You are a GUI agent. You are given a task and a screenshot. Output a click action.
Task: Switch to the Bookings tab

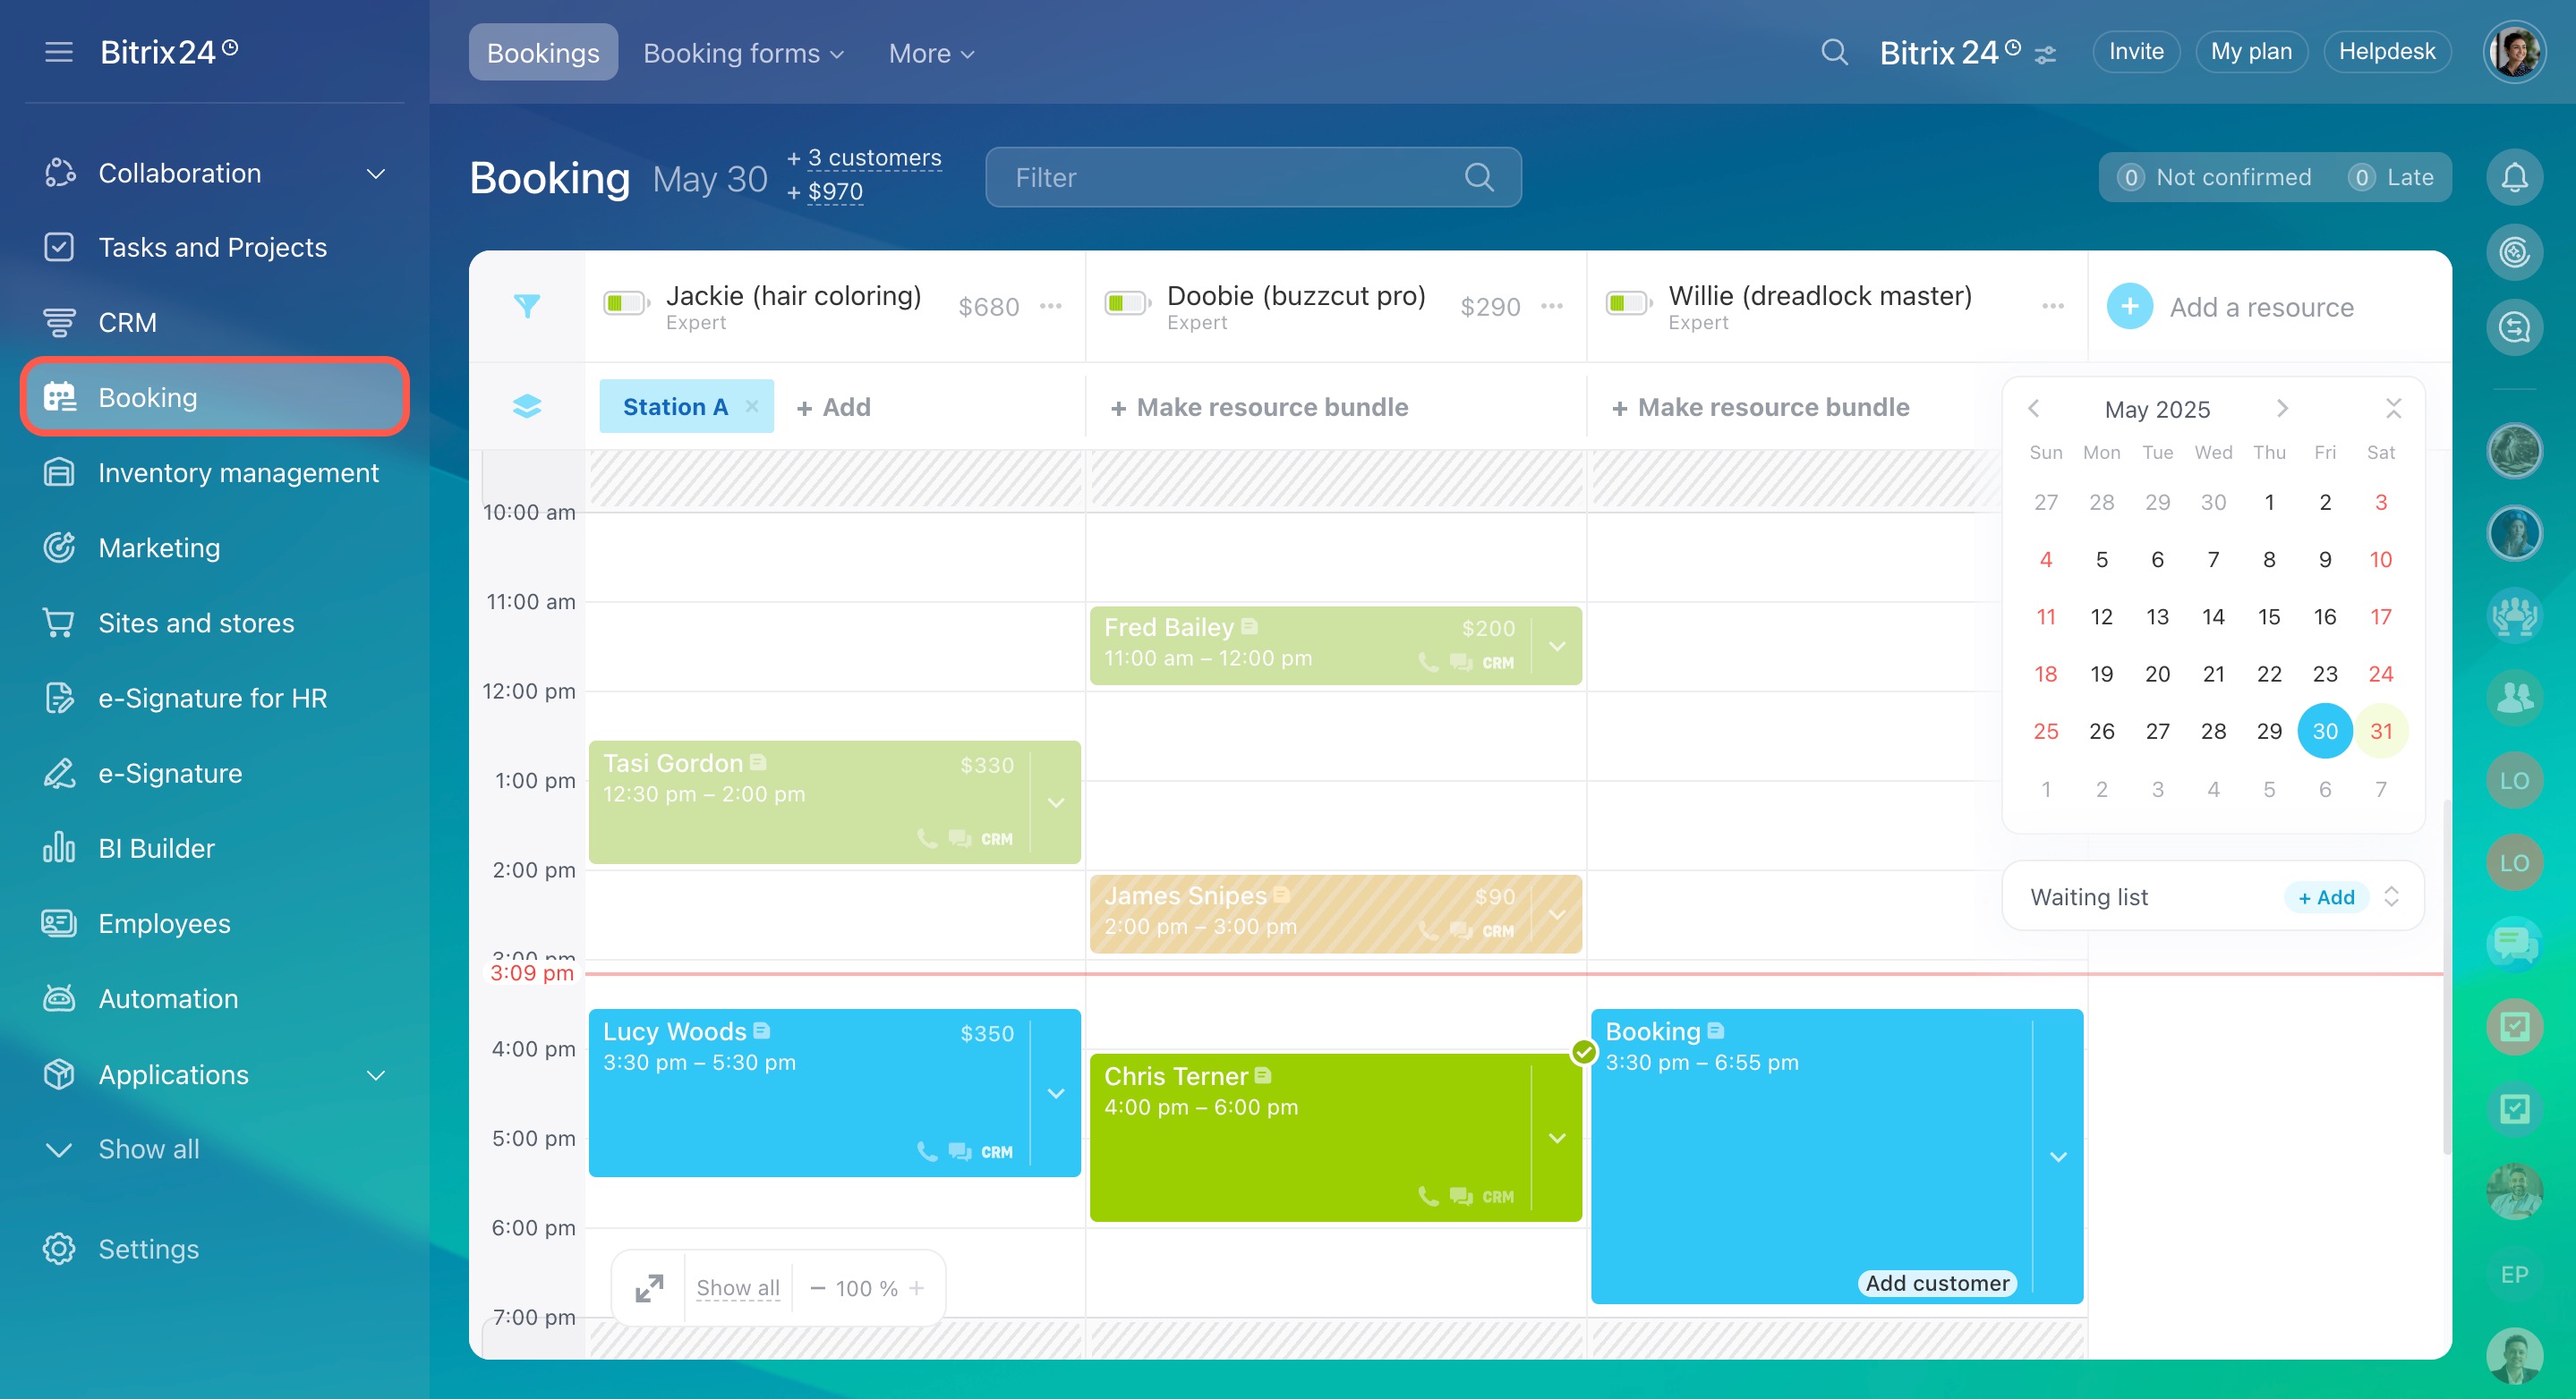[543, 53]
